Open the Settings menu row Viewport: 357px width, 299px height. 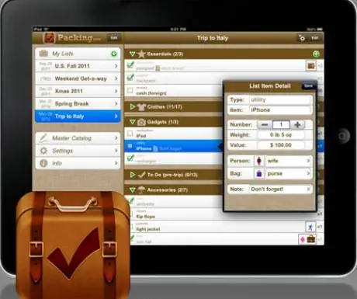(78, 151)
